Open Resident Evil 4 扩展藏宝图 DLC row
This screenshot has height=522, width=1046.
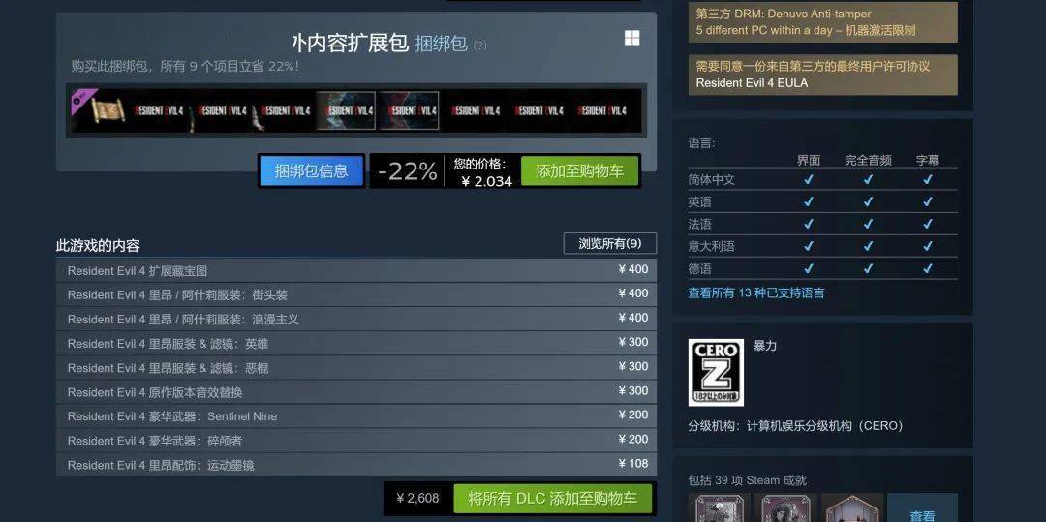coord(356,270)
